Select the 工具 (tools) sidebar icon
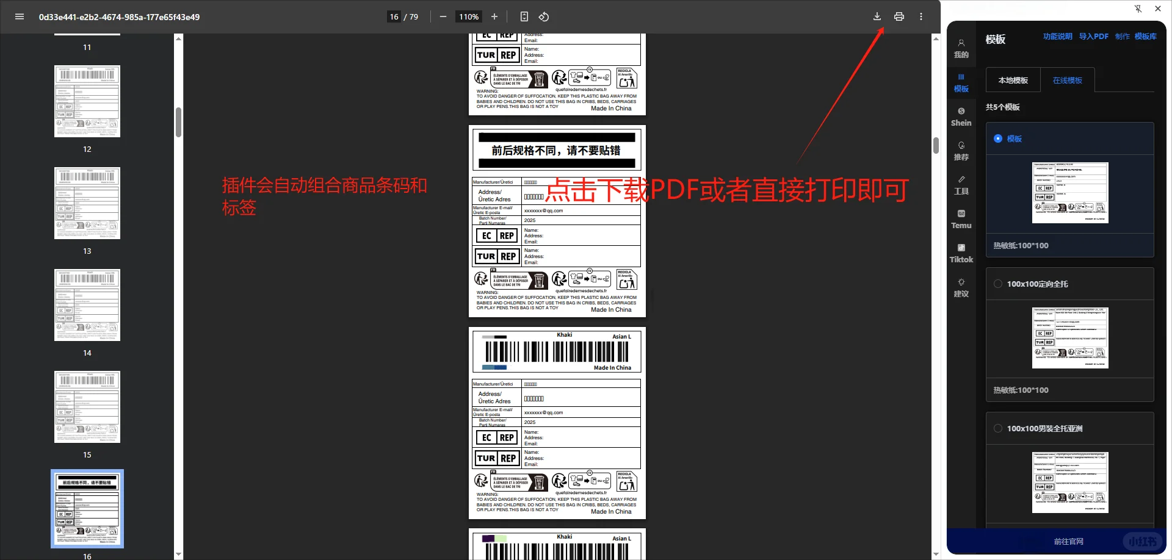1172x560 pixels. pos(961,185)
